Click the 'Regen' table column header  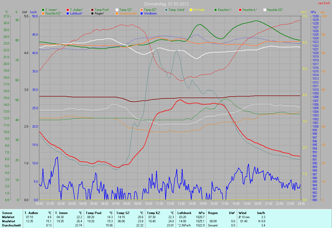[x=212, y=213]
